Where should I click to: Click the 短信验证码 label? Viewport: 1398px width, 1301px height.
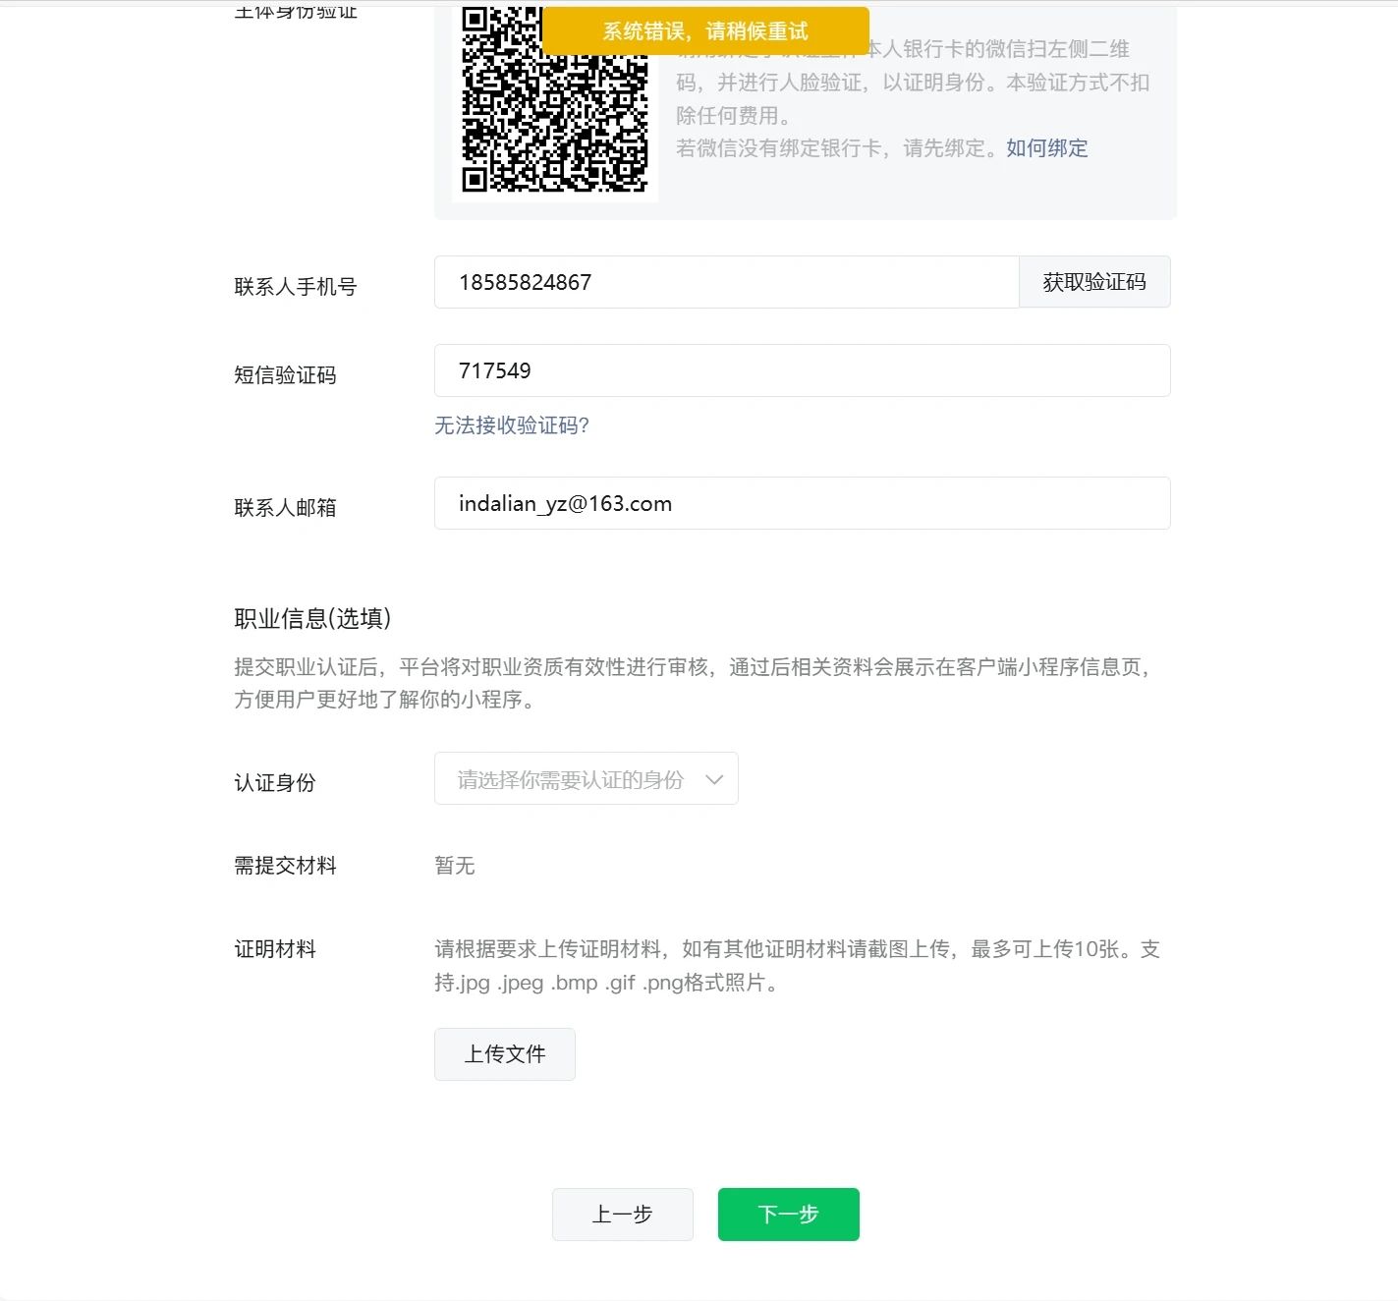(x=285, y=375)
